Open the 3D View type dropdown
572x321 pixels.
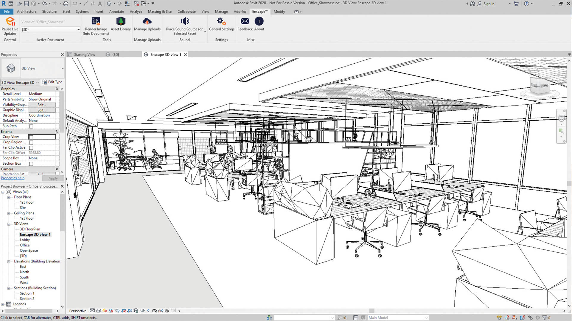point(63,68)
